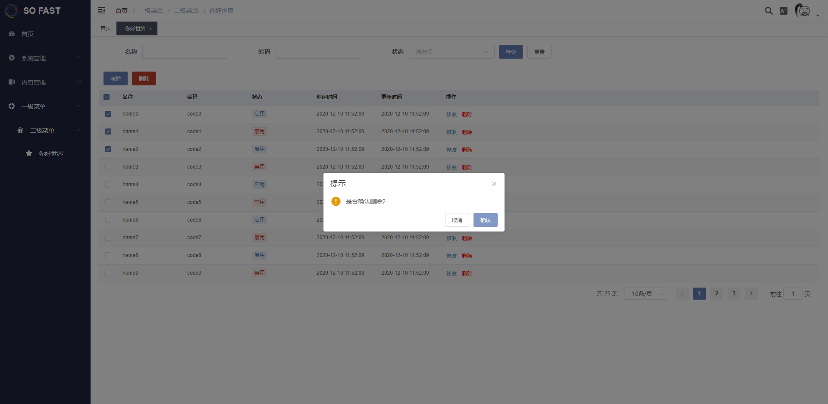Click the language translation icon
The image size is (828, 404).
coord(784,11)
